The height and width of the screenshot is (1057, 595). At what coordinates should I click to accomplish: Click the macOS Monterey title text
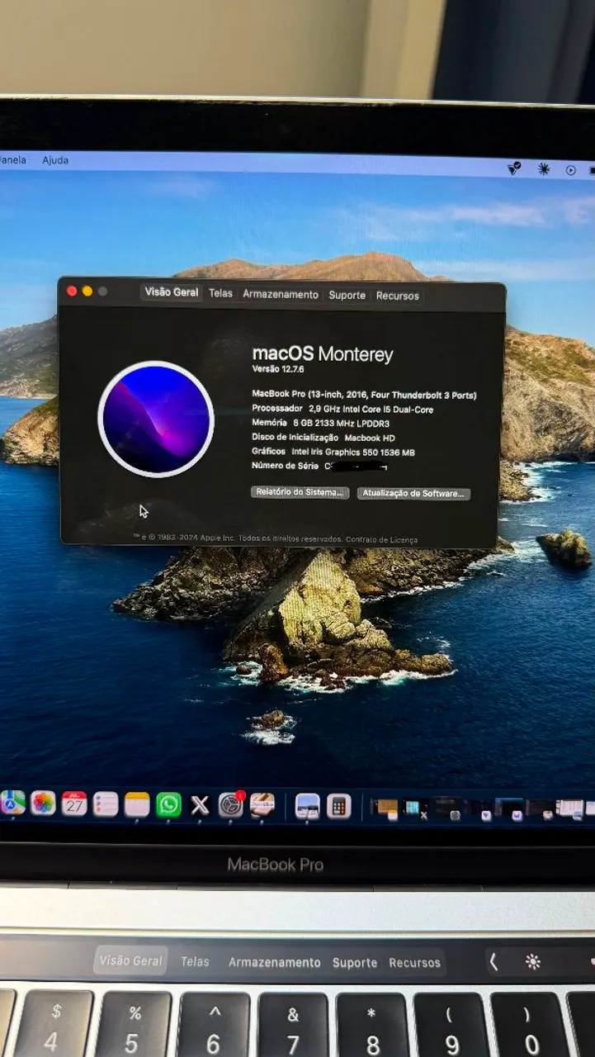click(x=323, y=354)
